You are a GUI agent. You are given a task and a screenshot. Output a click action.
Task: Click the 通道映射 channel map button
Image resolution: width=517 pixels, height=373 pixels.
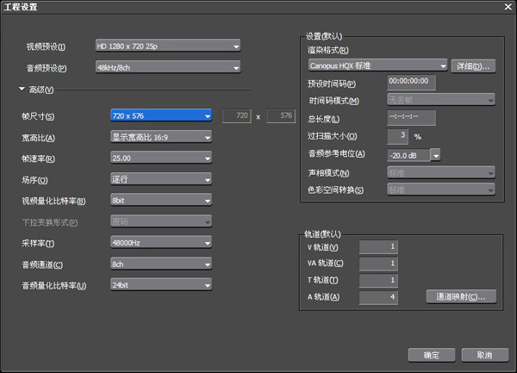(x=461, y=297)
